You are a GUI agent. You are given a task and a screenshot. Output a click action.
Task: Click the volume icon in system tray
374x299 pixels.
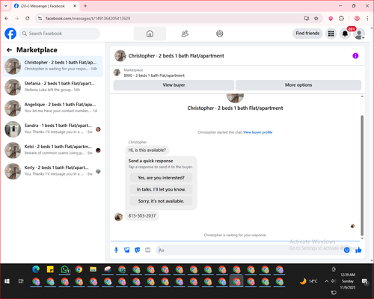point(334,281)
